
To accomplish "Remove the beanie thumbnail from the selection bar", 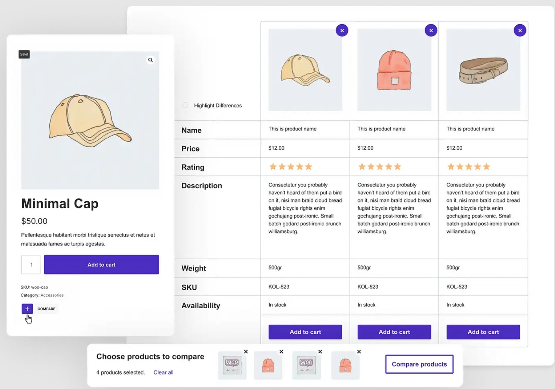I will click(x=281, y=352).
